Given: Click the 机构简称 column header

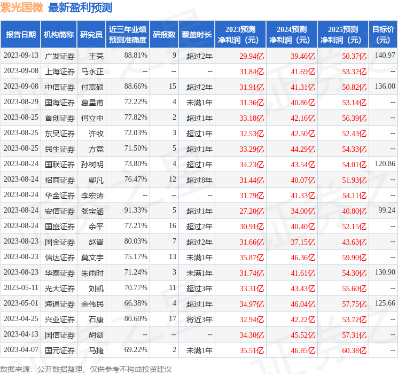Looking at the screenshot, I should 59,35.
